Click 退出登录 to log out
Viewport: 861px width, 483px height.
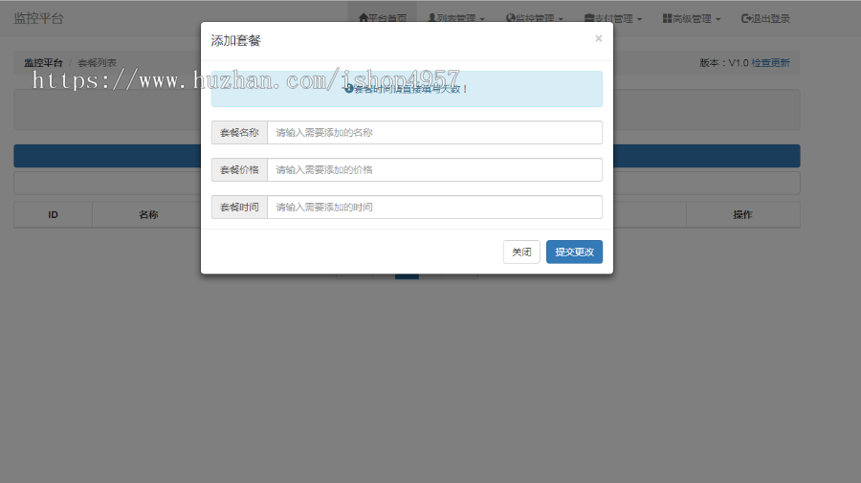(765, 18)
